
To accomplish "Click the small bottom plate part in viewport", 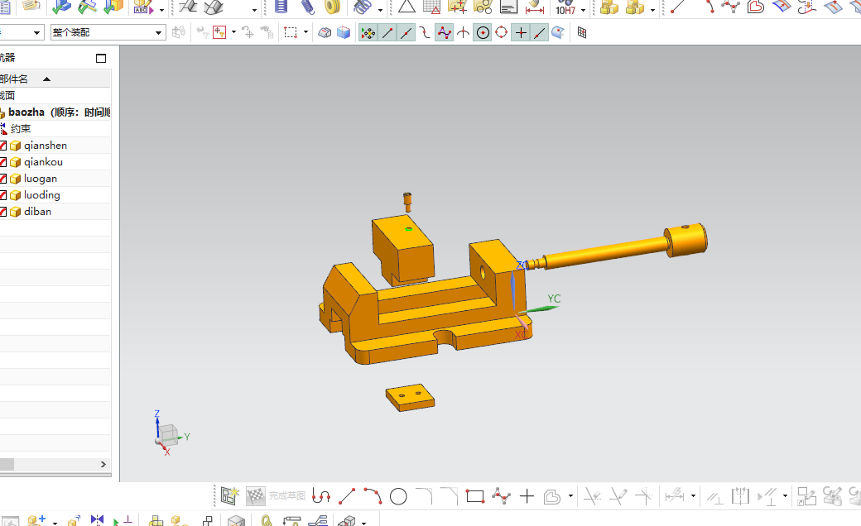I will click(410, 397).
